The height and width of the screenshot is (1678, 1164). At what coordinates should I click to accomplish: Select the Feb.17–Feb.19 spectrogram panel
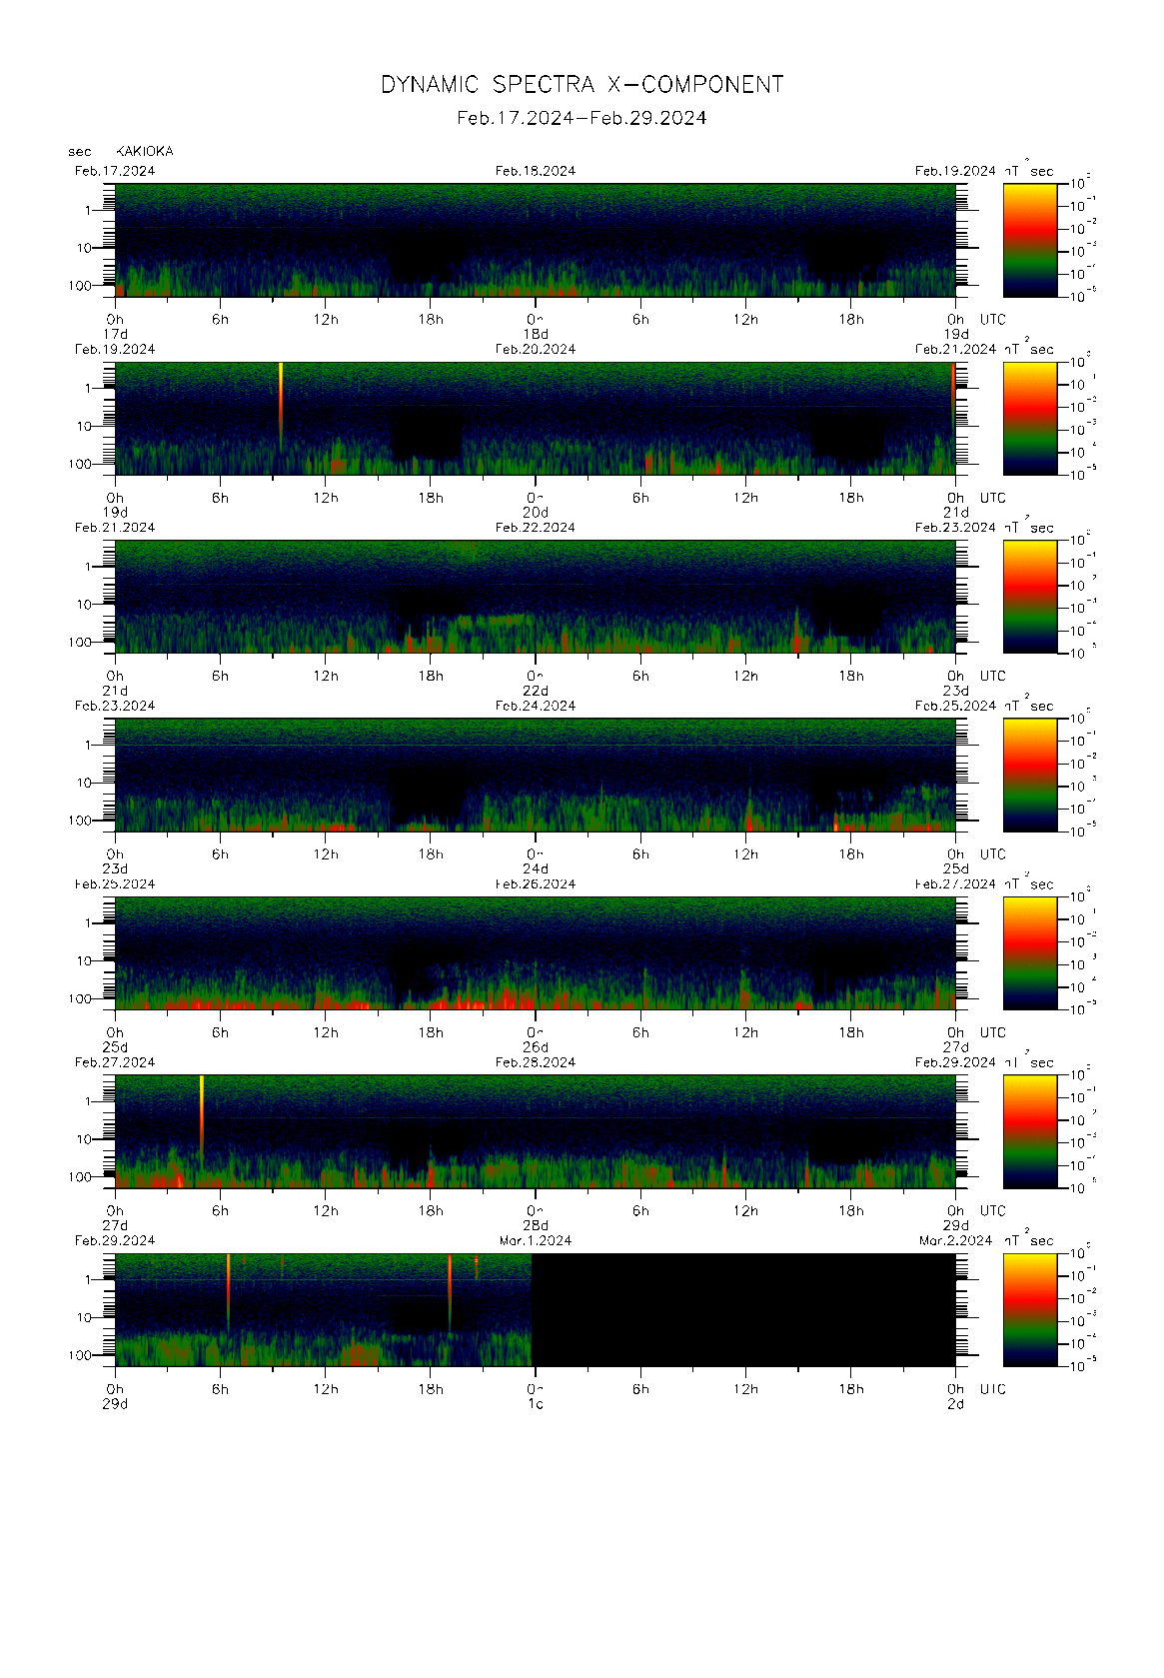pos(536,240)
